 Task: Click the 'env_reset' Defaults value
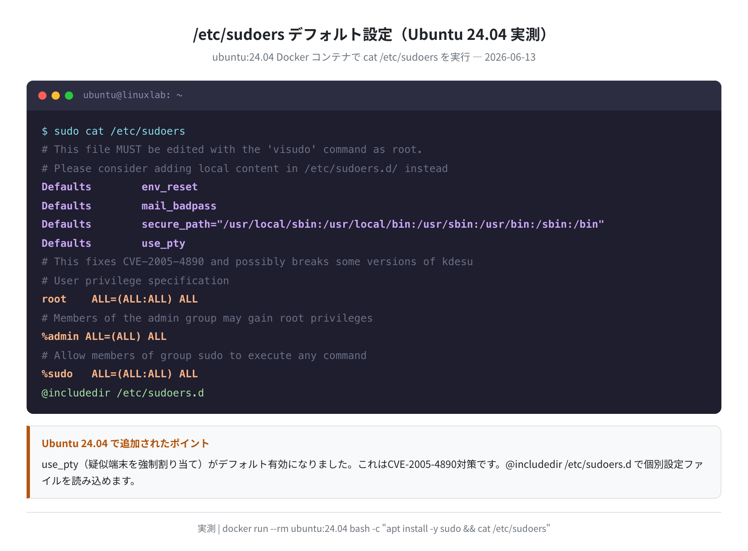170,187
